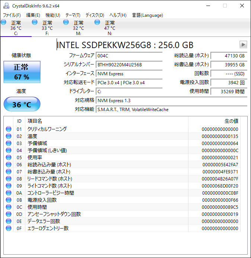This screenshot has width=251, height=258.
Task: Click the 項目名 column header
Action: pyautogui.click(x=35, y=121)
